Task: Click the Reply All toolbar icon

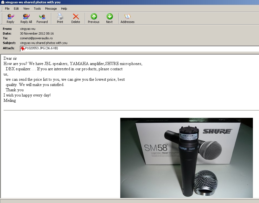Action: pyautogui.click(x=26, y=18)
